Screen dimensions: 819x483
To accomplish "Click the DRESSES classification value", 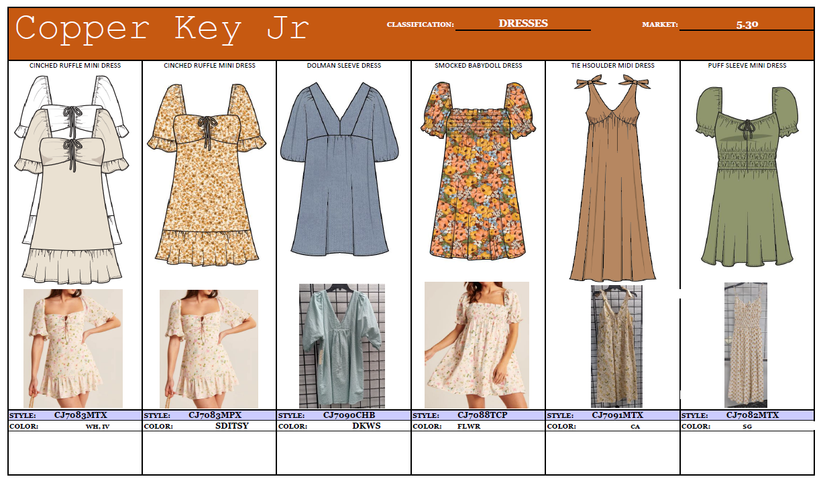I will (x=523, y=23).
